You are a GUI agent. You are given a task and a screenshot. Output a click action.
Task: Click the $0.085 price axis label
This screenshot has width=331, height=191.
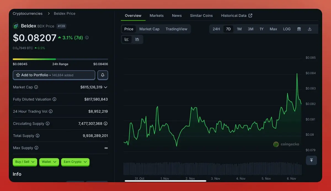311,58
